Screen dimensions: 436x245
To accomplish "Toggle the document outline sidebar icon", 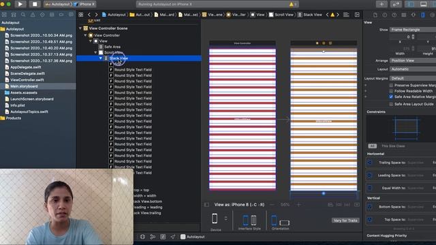I will pos(206,205).
